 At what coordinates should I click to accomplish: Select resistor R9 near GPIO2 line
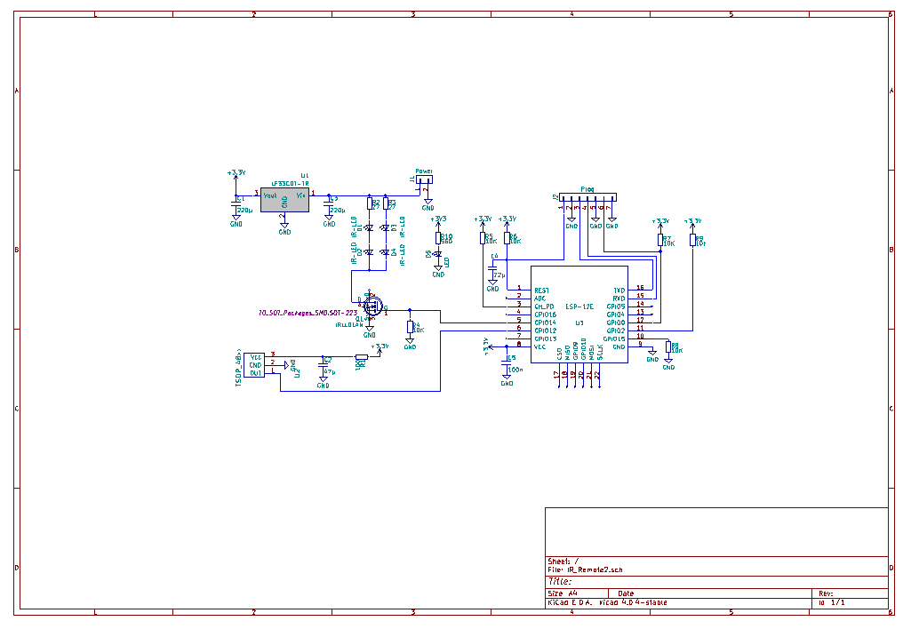692,240
